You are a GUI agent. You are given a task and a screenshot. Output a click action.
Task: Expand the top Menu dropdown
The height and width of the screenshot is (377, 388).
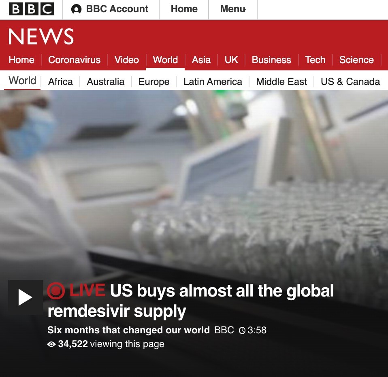(233, 9)
